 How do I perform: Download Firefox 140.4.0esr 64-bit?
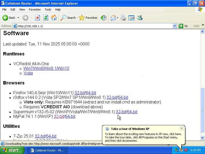tap(91, 93)
